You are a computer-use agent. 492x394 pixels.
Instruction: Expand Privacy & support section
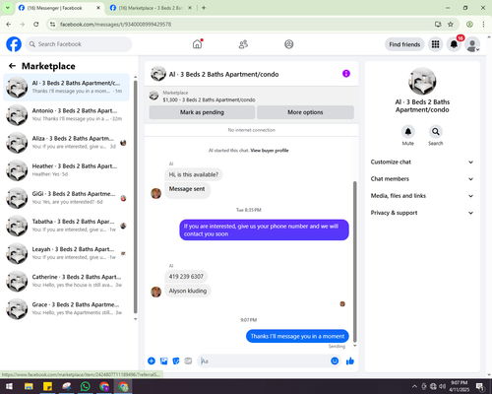[422, 213]
